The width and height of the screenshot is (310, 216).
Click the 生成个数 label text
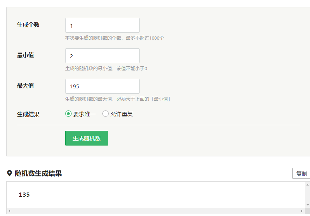[28, 25]
